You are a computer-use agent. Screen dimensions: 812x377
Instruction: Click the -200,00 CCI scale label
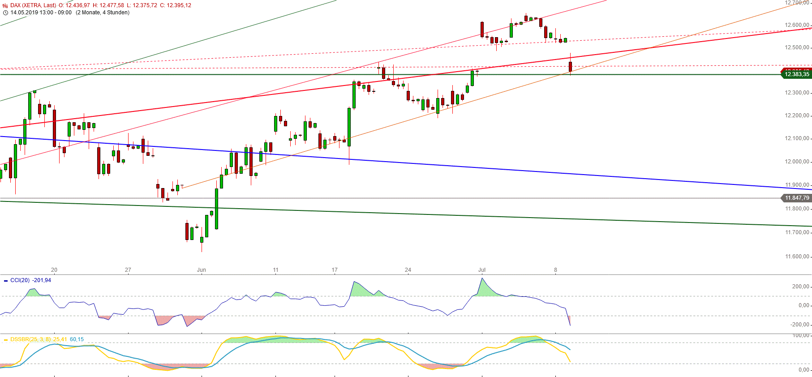(x=799, y=325)
